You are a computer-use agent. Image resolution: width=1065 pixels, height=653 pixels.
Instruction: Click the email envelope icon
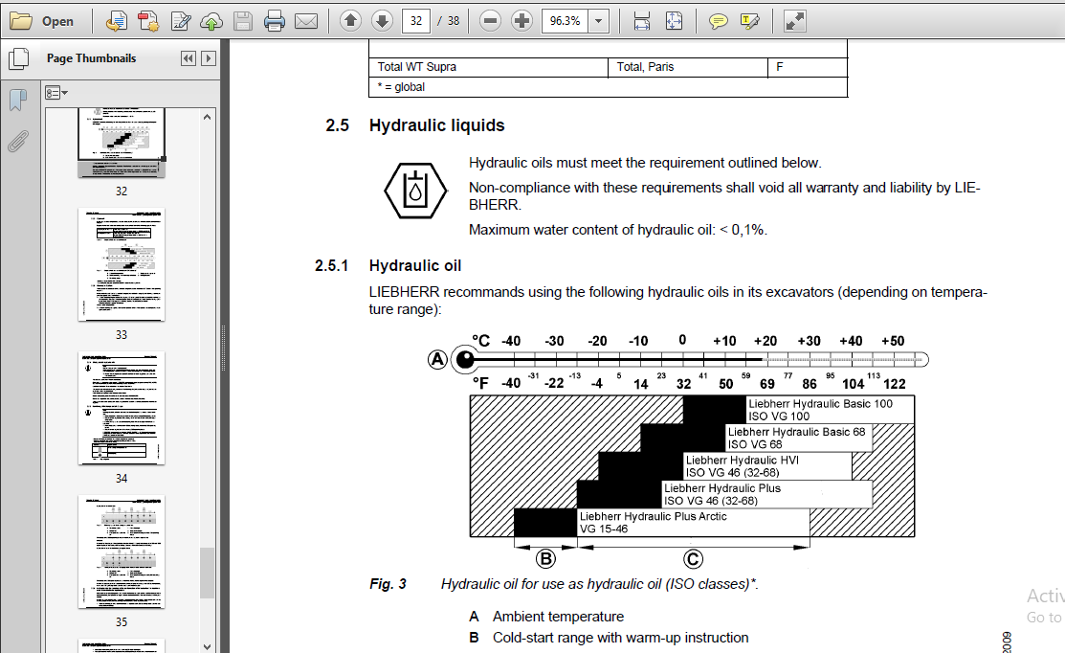coord(306,21)
